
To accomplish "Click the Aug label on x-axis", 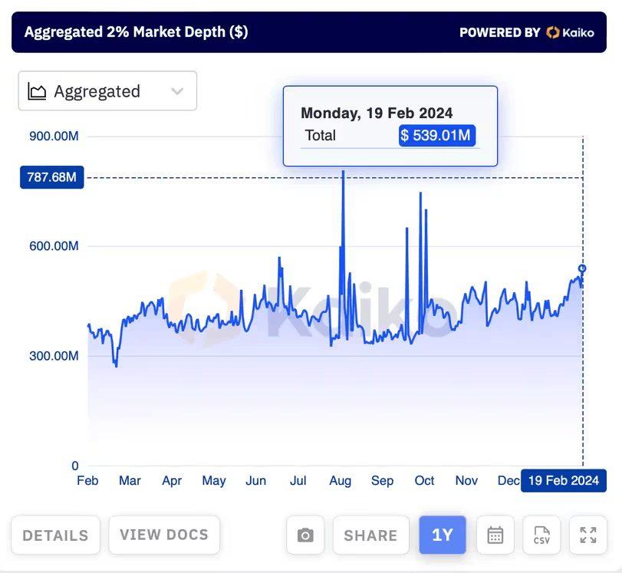I will pyautogui.click(x=340, y=481).
